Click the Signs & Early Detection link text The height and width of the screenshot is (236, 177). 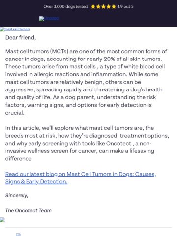[x=36, y=181]
